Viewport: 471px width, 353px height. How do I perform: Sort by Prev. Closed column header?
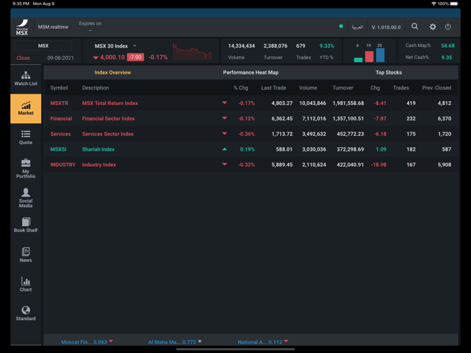coord(437,87)
